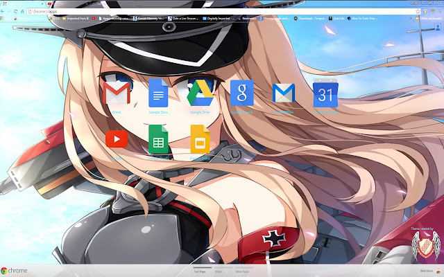Image resolution: width=444 pixels, height=277 pixels.
Task: Open the Gmail Offline app
Action: [x=284, y=93]
